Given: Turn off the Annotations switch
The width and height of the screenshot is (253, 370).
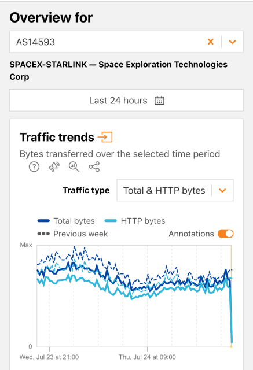Looking at the screenshot, I should [x=226, y=234].
